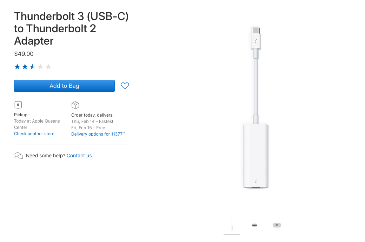Click the half-filled third rating star
Viewport: 365px width, 242px height.
pos(33,67)
